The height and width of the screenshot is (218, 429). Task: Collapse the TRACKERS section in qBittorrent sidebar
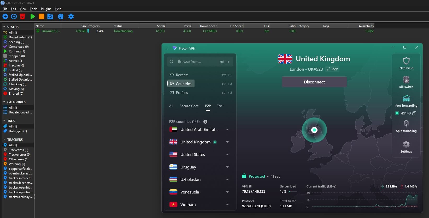(4, 140)
